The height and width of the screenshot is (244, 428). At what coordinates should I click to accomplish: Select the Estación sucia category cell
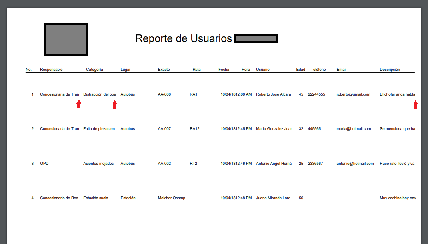pos(96,198)
